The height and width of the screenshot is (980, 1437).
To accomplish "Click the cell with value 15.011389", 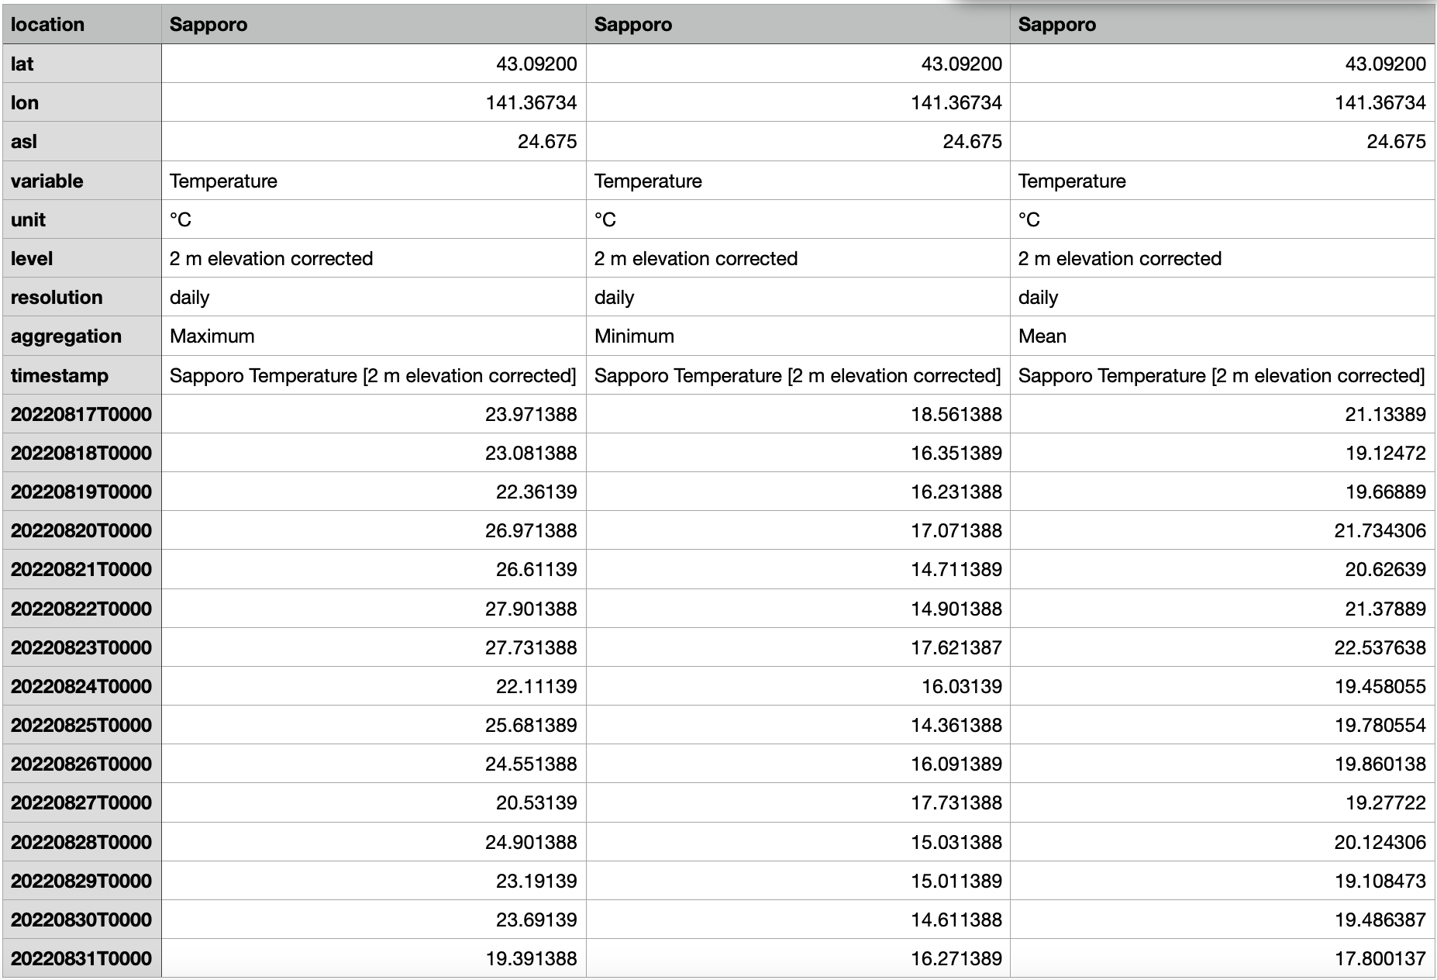I will (798, 881).
